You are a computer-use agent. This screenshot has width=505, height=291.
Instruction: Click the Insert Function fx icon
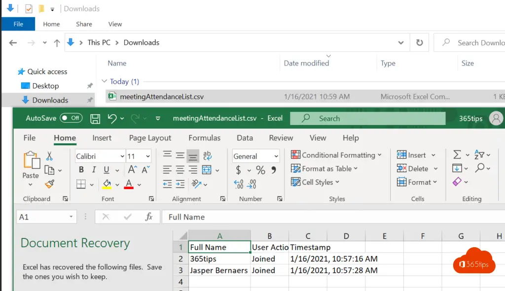click(x=149, y=217)
